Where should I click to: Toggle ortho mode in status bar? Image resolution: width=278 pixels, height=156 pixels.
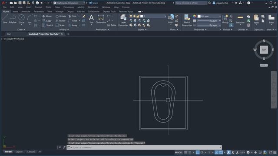pos(198,152)
